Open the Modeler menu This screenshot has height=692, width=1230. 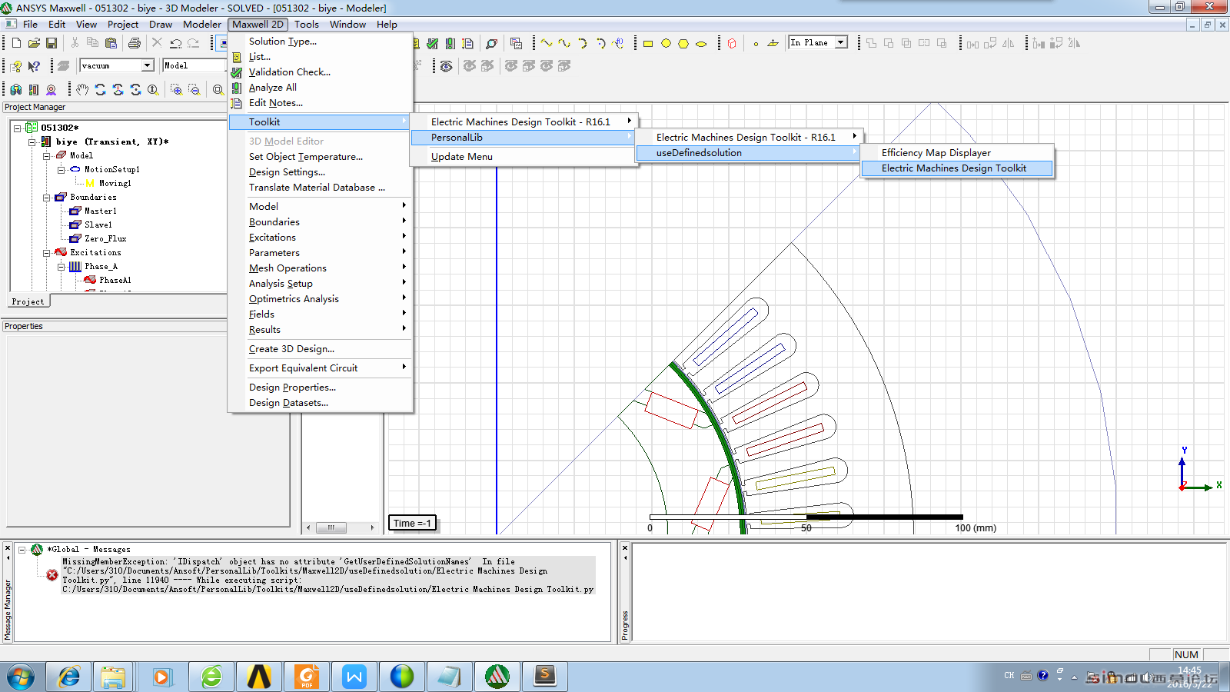coord(202,24)
